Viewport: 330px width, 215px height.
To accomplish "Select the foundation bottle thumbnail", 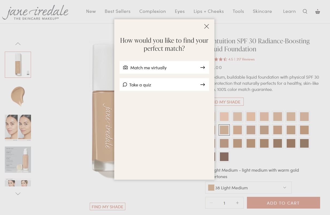I will click(x=18, y=65).
